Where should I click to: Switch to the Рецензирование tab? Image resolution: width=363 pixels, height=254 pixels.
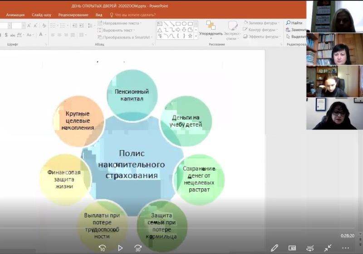pos(73,14)
